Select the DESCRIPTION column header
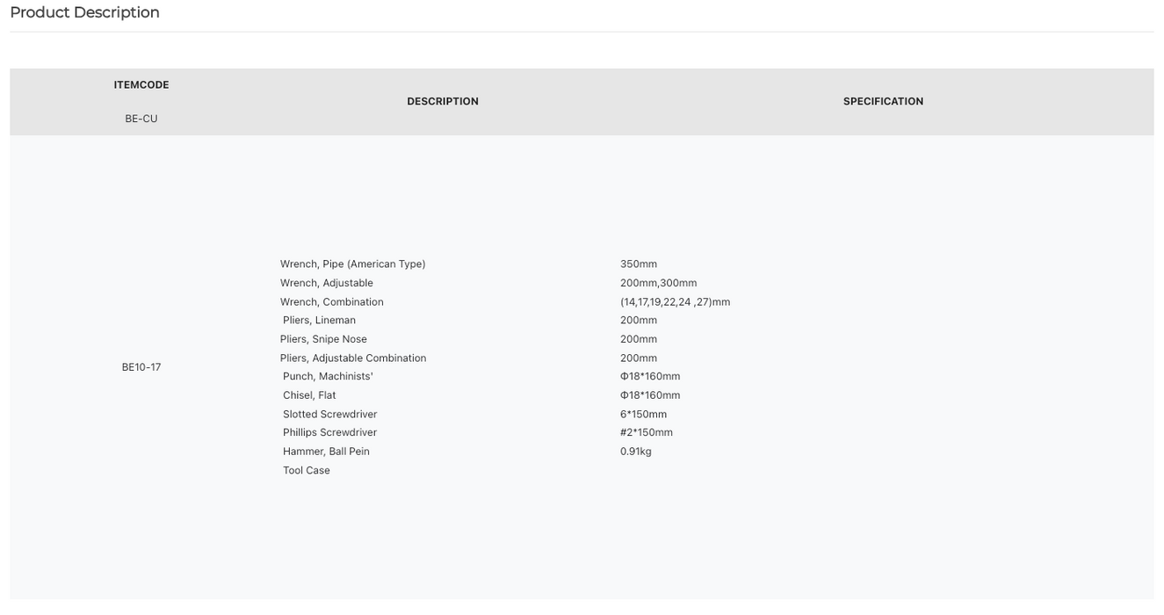The height and width of the screenshot is (615, 1164). (x=443, y=102)
